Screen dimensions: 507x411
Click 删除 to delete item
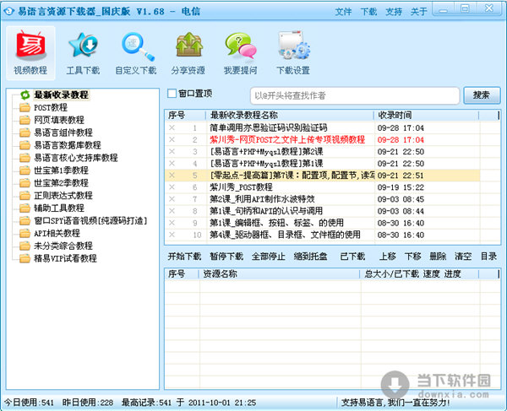[x=438, y=257]
